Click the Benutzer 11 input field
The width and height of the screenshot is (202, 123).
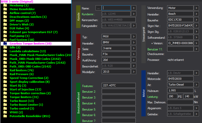(180, 49)
